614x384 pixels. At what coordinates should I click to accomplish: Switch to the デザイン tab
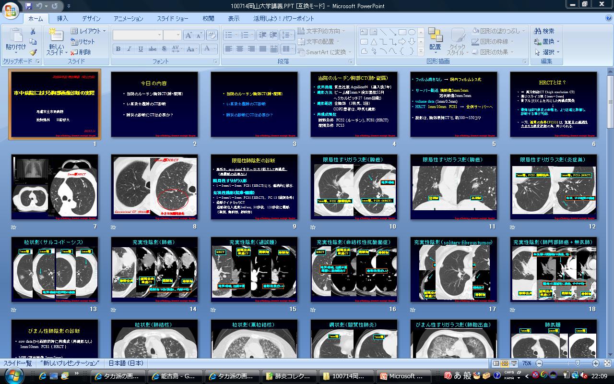91,19
